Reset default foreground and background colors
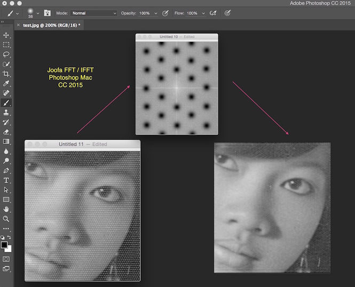 [3, 237]
